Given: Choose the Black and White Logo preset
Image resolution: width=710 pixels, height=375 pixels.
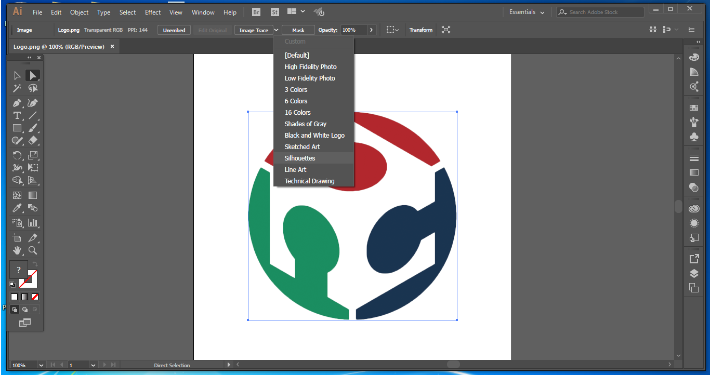Looking at the screenshot, I should [314, 135].
